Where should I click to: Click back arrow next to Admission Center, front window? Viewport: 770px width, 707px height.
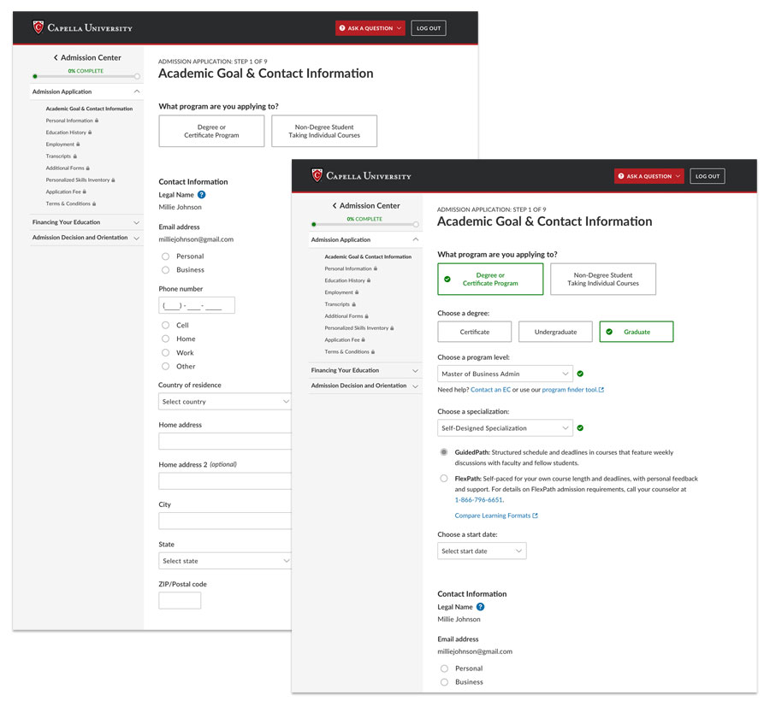click(x=335, y=205)
